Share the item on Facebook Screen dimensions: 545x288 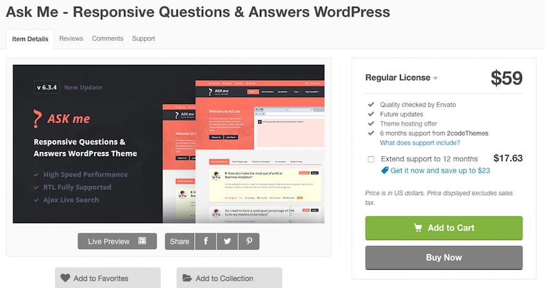click(x=205, y=242)
